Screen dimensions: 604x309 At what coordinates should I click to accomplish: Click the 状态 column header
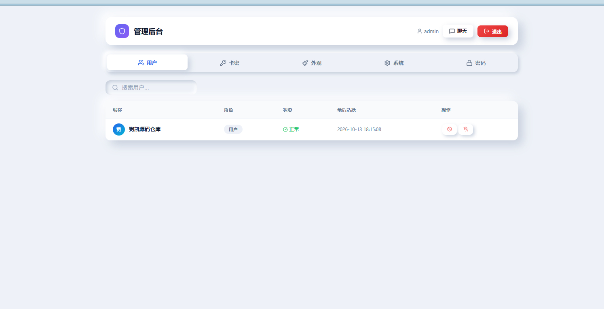pyautogui.click(x=287, y=110)
